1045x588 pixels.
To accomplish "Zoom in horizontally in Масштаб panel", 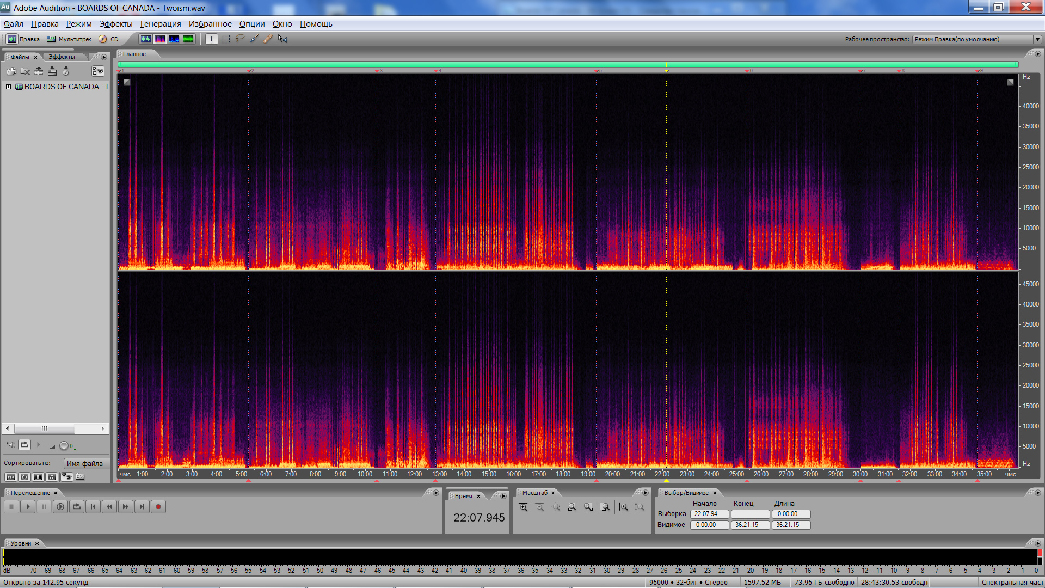I will 523,507.
